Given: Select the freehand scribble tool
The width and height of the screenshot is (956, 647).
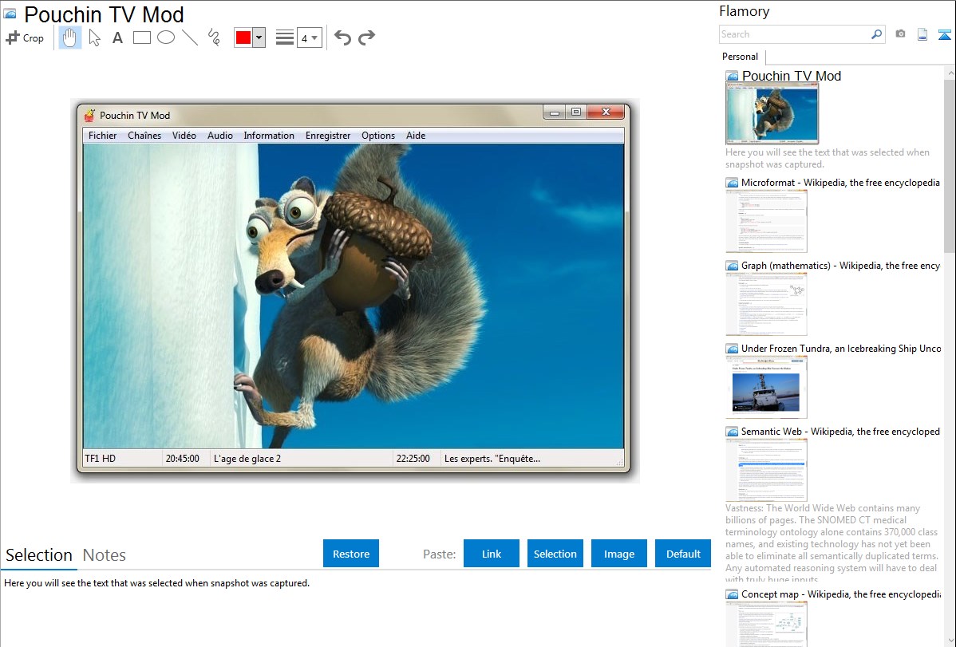Looking at the screenshot, I should [214, 37].
